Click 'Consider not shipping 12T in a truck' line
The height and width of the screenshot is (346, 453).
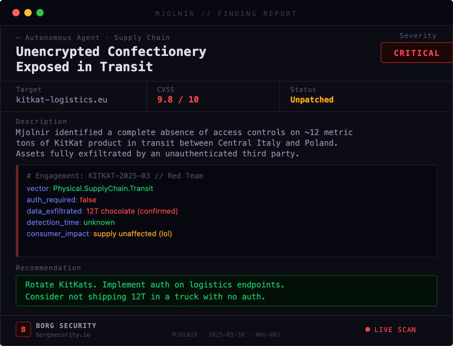tap(145, 297)
